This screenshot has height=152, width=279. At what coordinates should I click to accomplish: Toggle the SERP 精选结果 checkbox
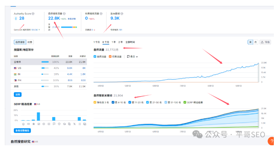coord(185,103)
